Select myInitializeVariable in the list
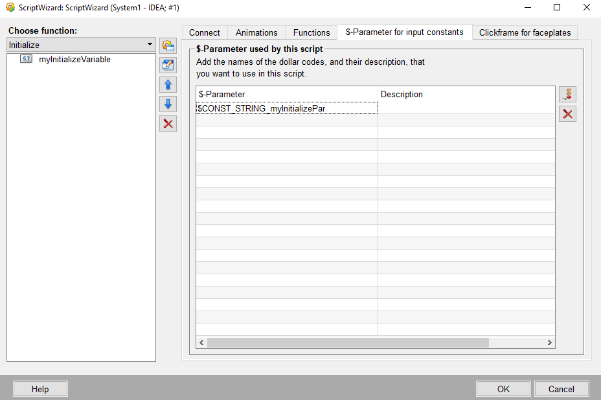The image size is (601, 400). (74, 59)
